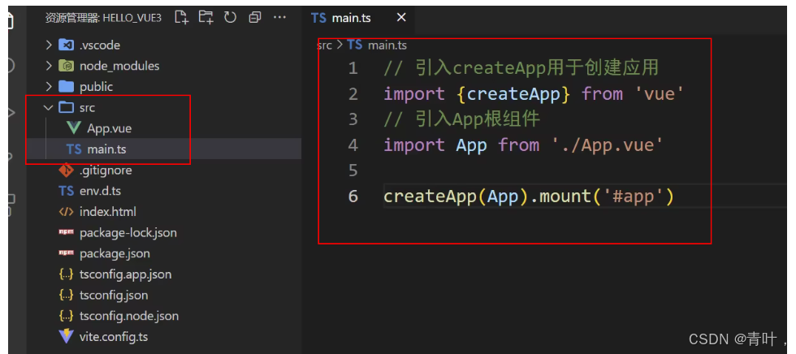Open tsconfig.json file
Image resolution: width=796 pixels, height=354 pixels.
(114, 296)
